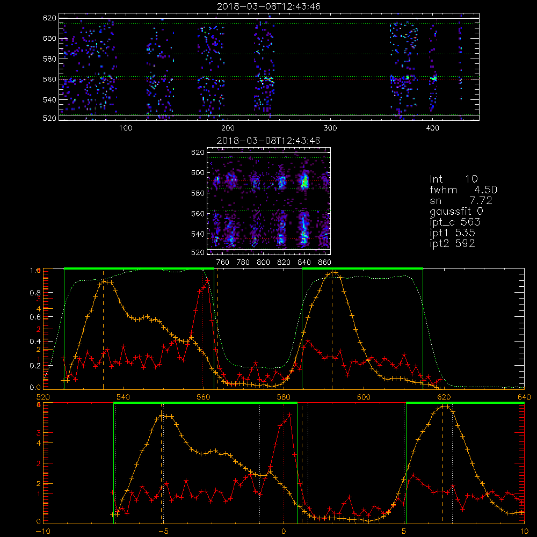537x537 pixels.
Task: Click the profile plot y-axis label 0.8
Action: pyautogui.click(x=35, y=293)
